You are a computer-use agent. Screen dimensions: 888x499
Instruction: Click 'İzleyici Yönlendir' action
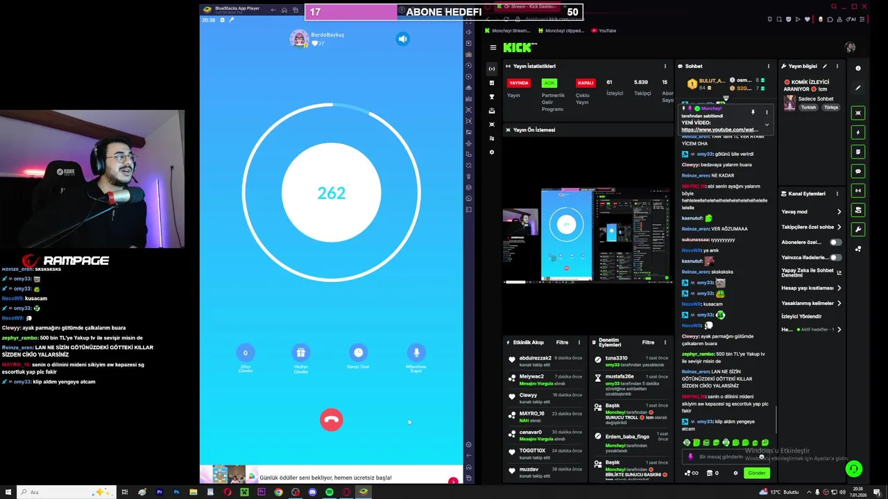(801, 316)
